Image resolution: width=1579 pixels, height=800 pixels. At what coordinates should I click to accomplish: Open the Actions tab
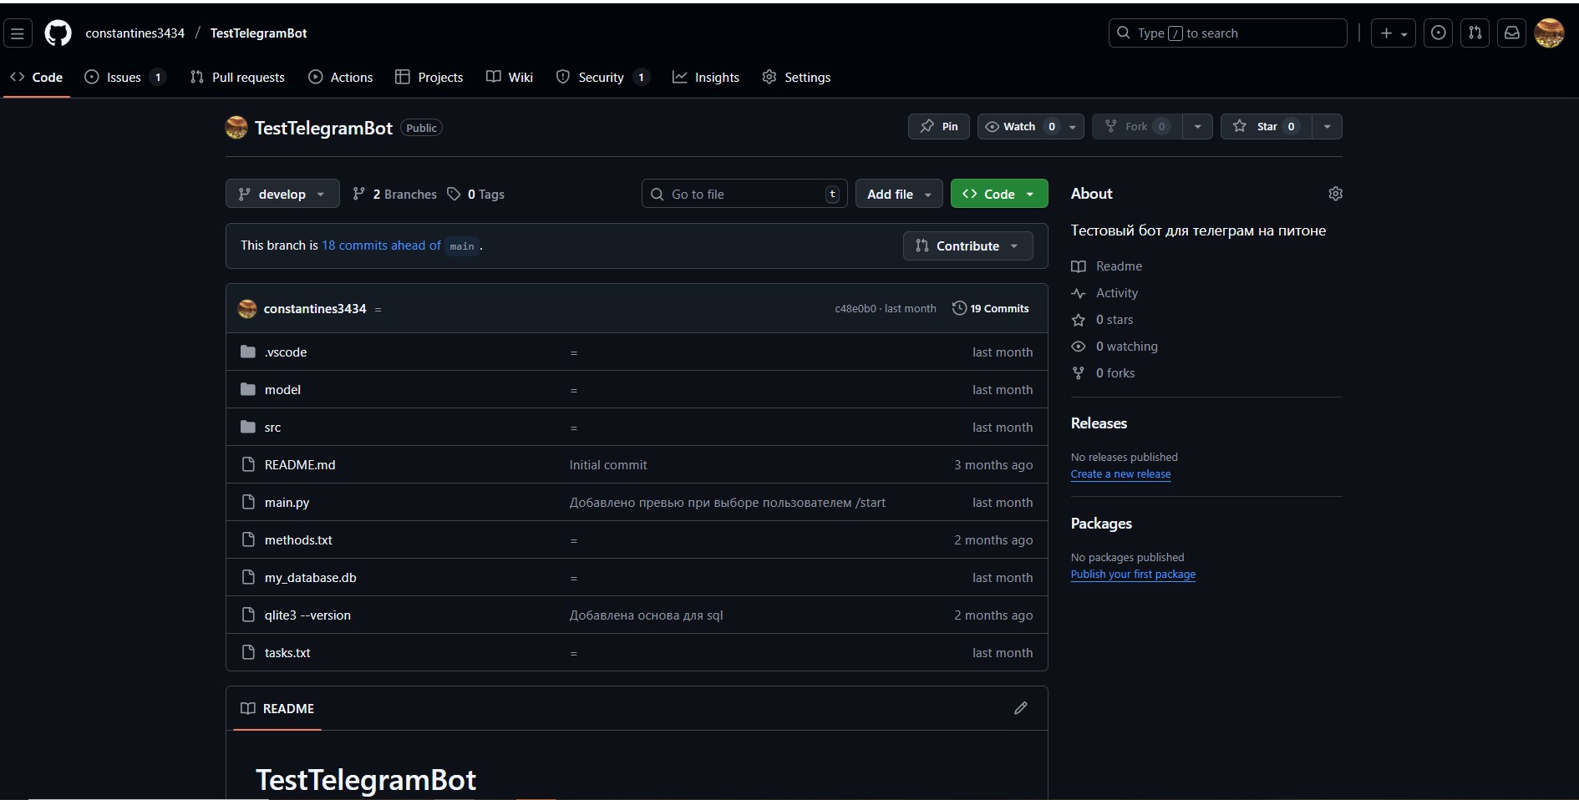[341, 77]
